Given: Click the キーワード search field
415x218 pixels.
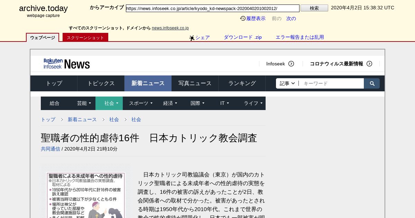Looking at the screenshot, I should point(331,83).
